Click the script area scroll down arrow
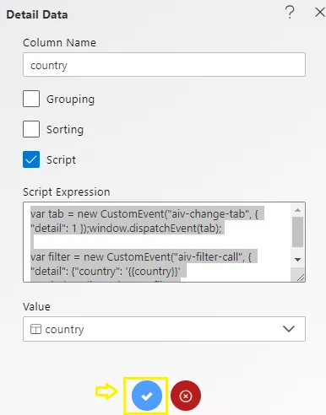 pos(297,260)
